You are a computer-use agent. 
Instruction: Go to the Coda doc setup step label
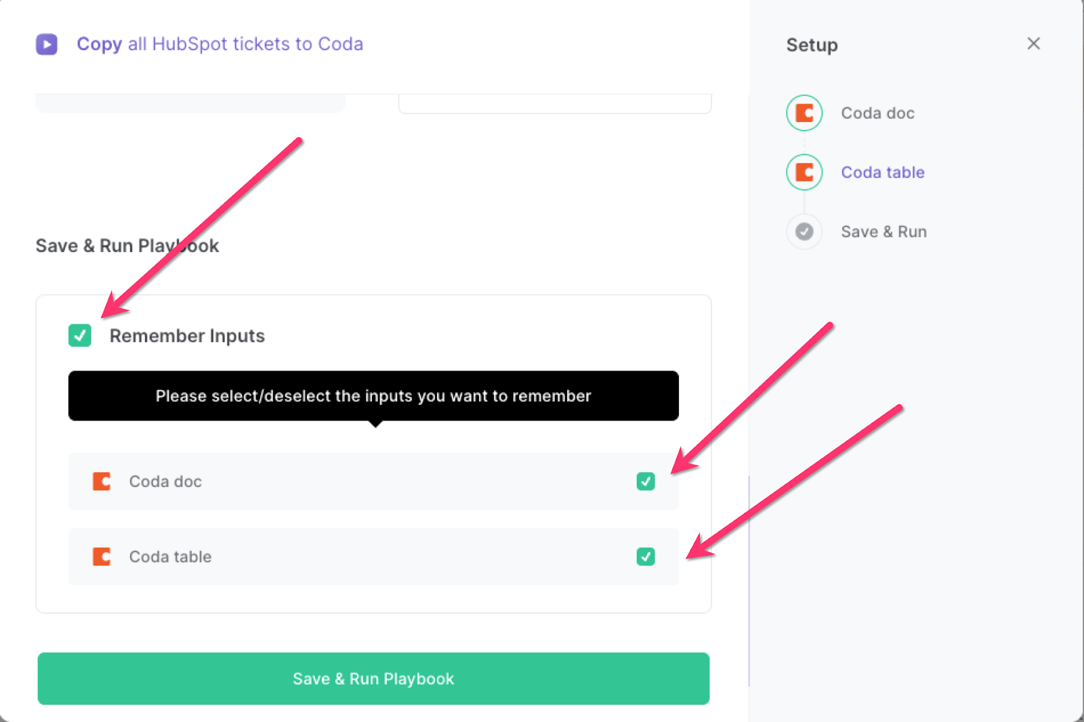pos(877,113)
